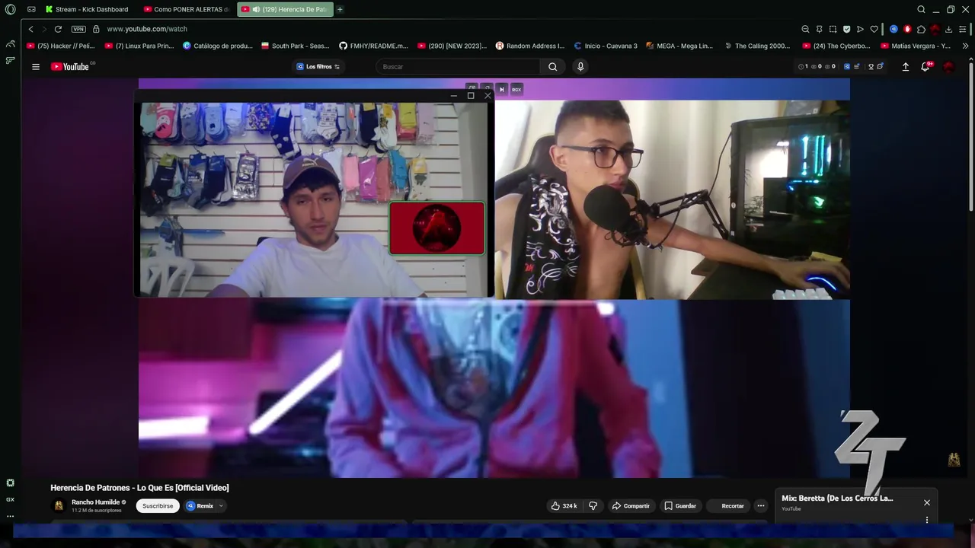This screenshot has width=975, height=548.
Task: Open the red hand blocker extension
Action: [x=907, y=29]
